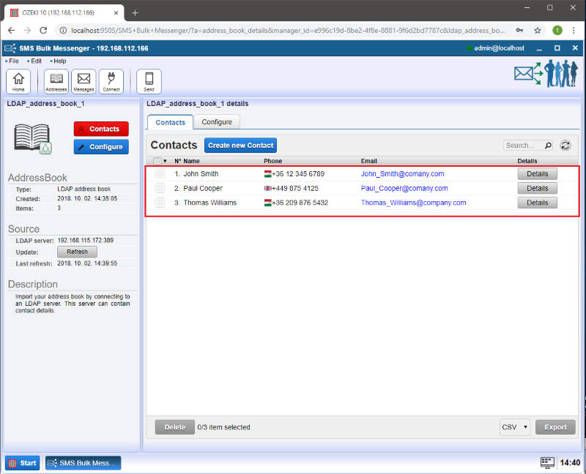Check the checkbox next to John Smith
The width and height of the screenshot is (586, 474).
pyautogui.click(x=160, y=173)
